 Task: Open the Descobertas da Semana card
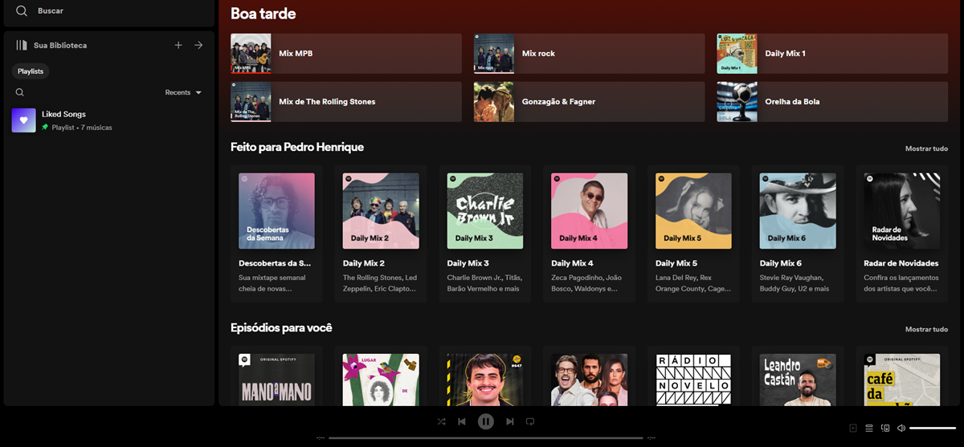coord(276,234)
